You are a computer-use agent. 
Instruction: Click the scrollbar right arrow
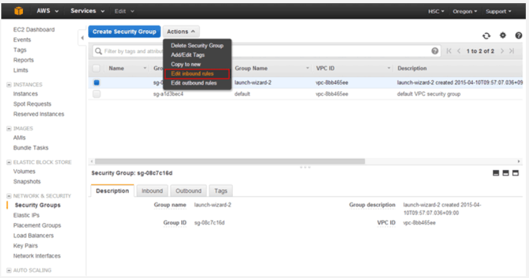click(x=519, y=161)
